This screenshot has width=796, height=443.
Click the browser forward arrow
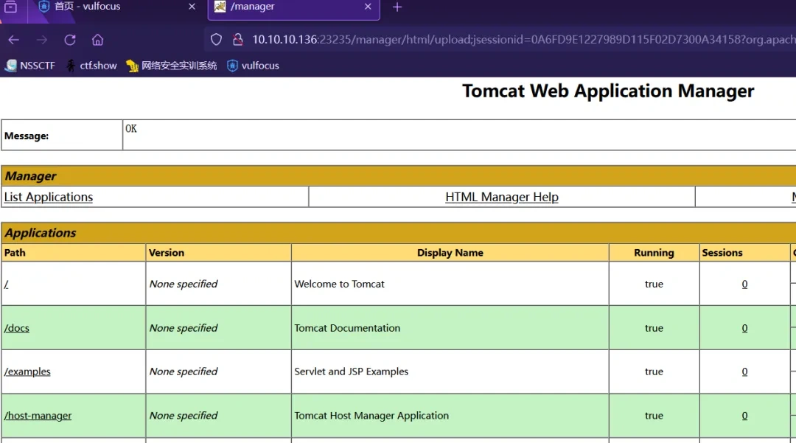click(x=41, y=40)
